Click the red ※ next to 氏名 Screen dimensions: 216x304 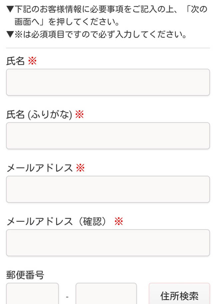pyautogui.click(x=32, y=61)
